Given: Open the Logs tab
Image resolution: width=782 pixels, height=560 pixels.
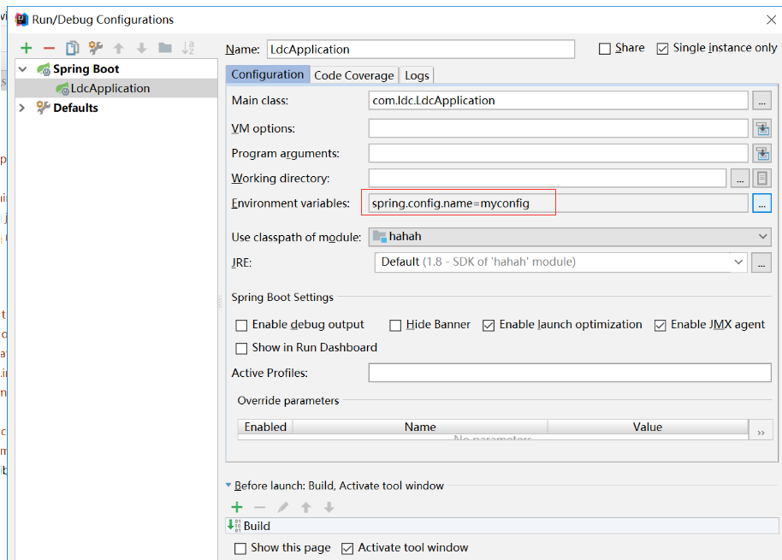Looking at the screenshot, I should click(417, 75).
